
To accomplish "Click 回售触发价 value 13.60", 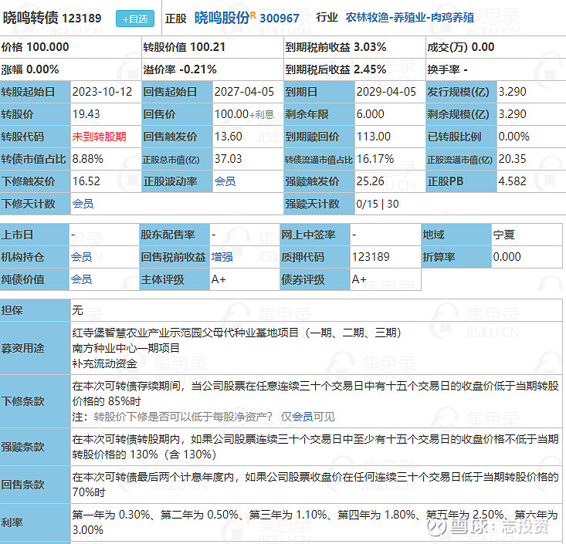I will point(228,137).
